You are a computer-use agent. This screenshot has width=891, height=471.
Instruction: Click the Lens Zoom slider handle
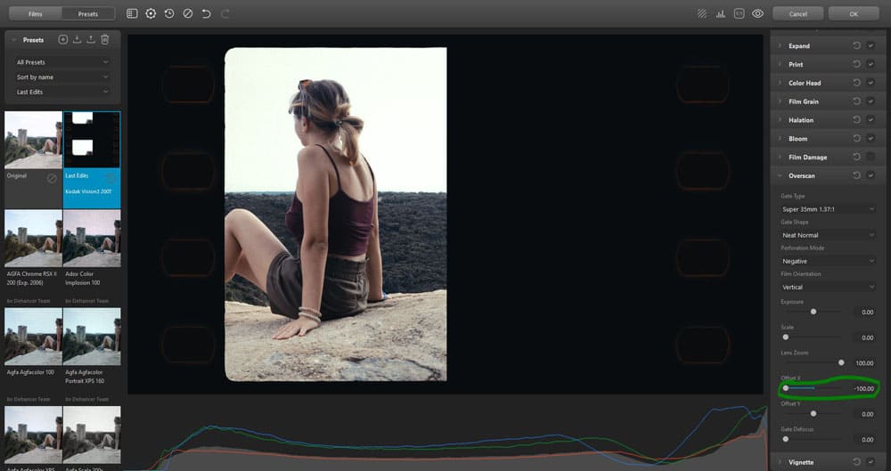pos(841,362)
